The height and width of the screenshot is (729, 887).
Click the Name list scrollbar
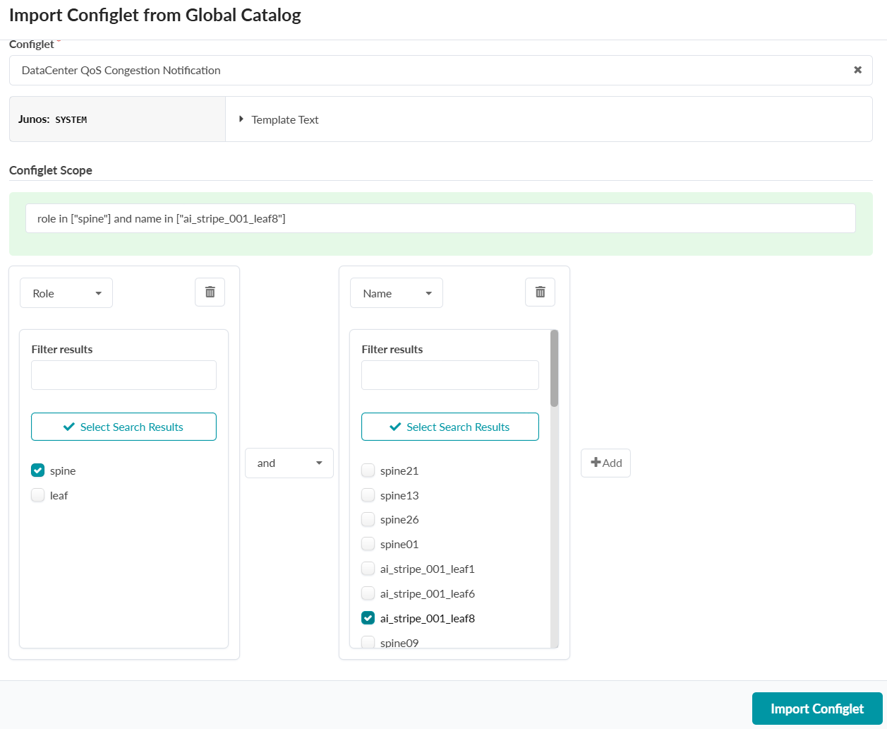555,369
